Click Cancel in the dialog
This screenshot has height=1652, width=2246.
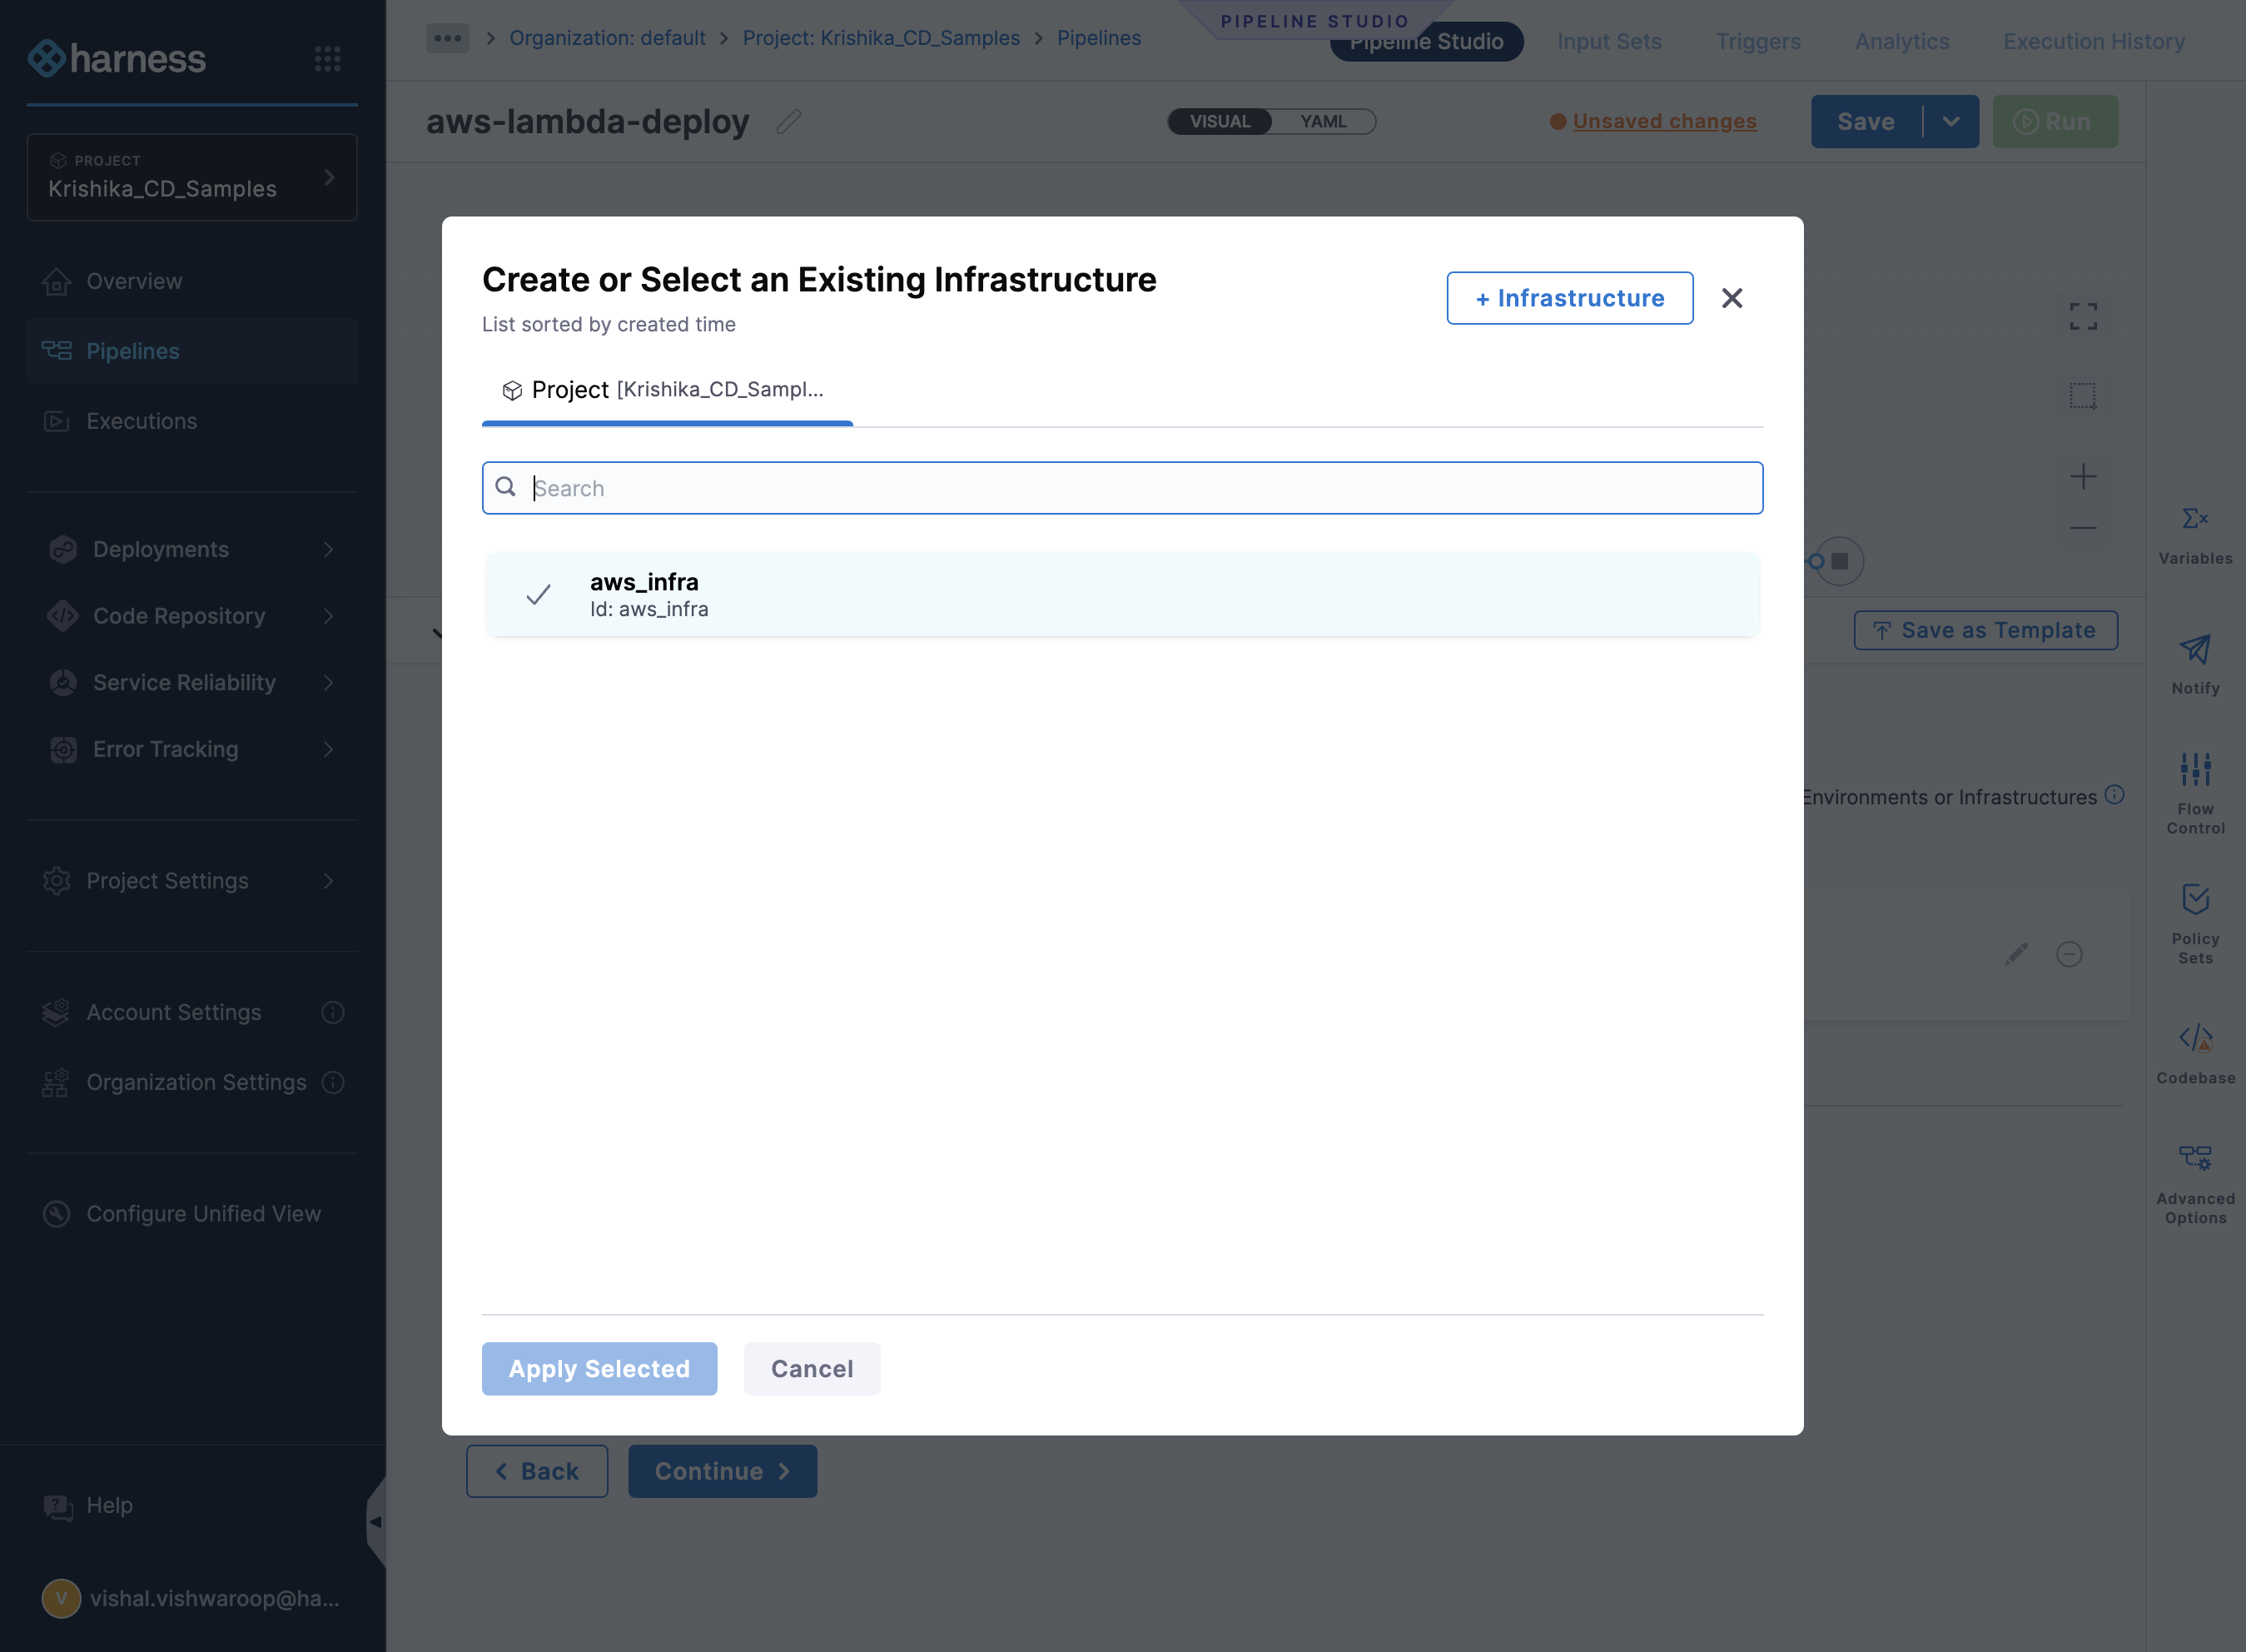click(x=812, y=1369)
